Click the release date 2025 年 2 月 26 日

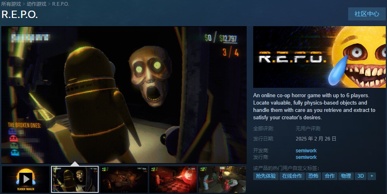[316, 139]
